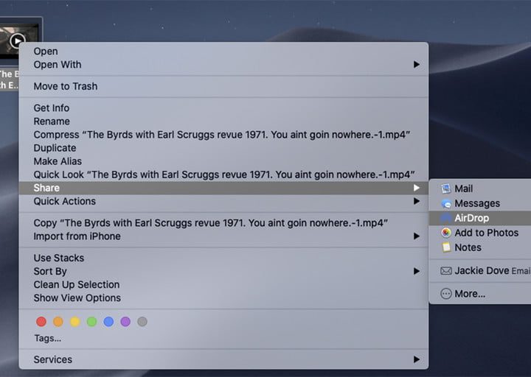
Task: Expand the Open With submenu arrow
Action: coord(416,65)
